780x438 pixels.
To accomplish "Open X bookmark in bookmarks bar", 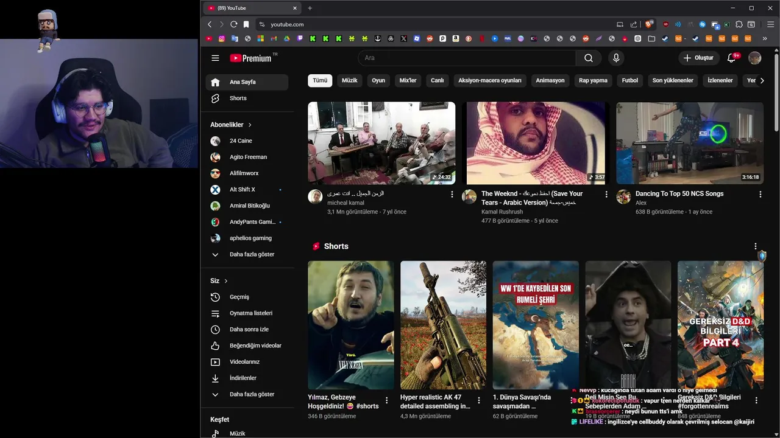I will [403, 38].
